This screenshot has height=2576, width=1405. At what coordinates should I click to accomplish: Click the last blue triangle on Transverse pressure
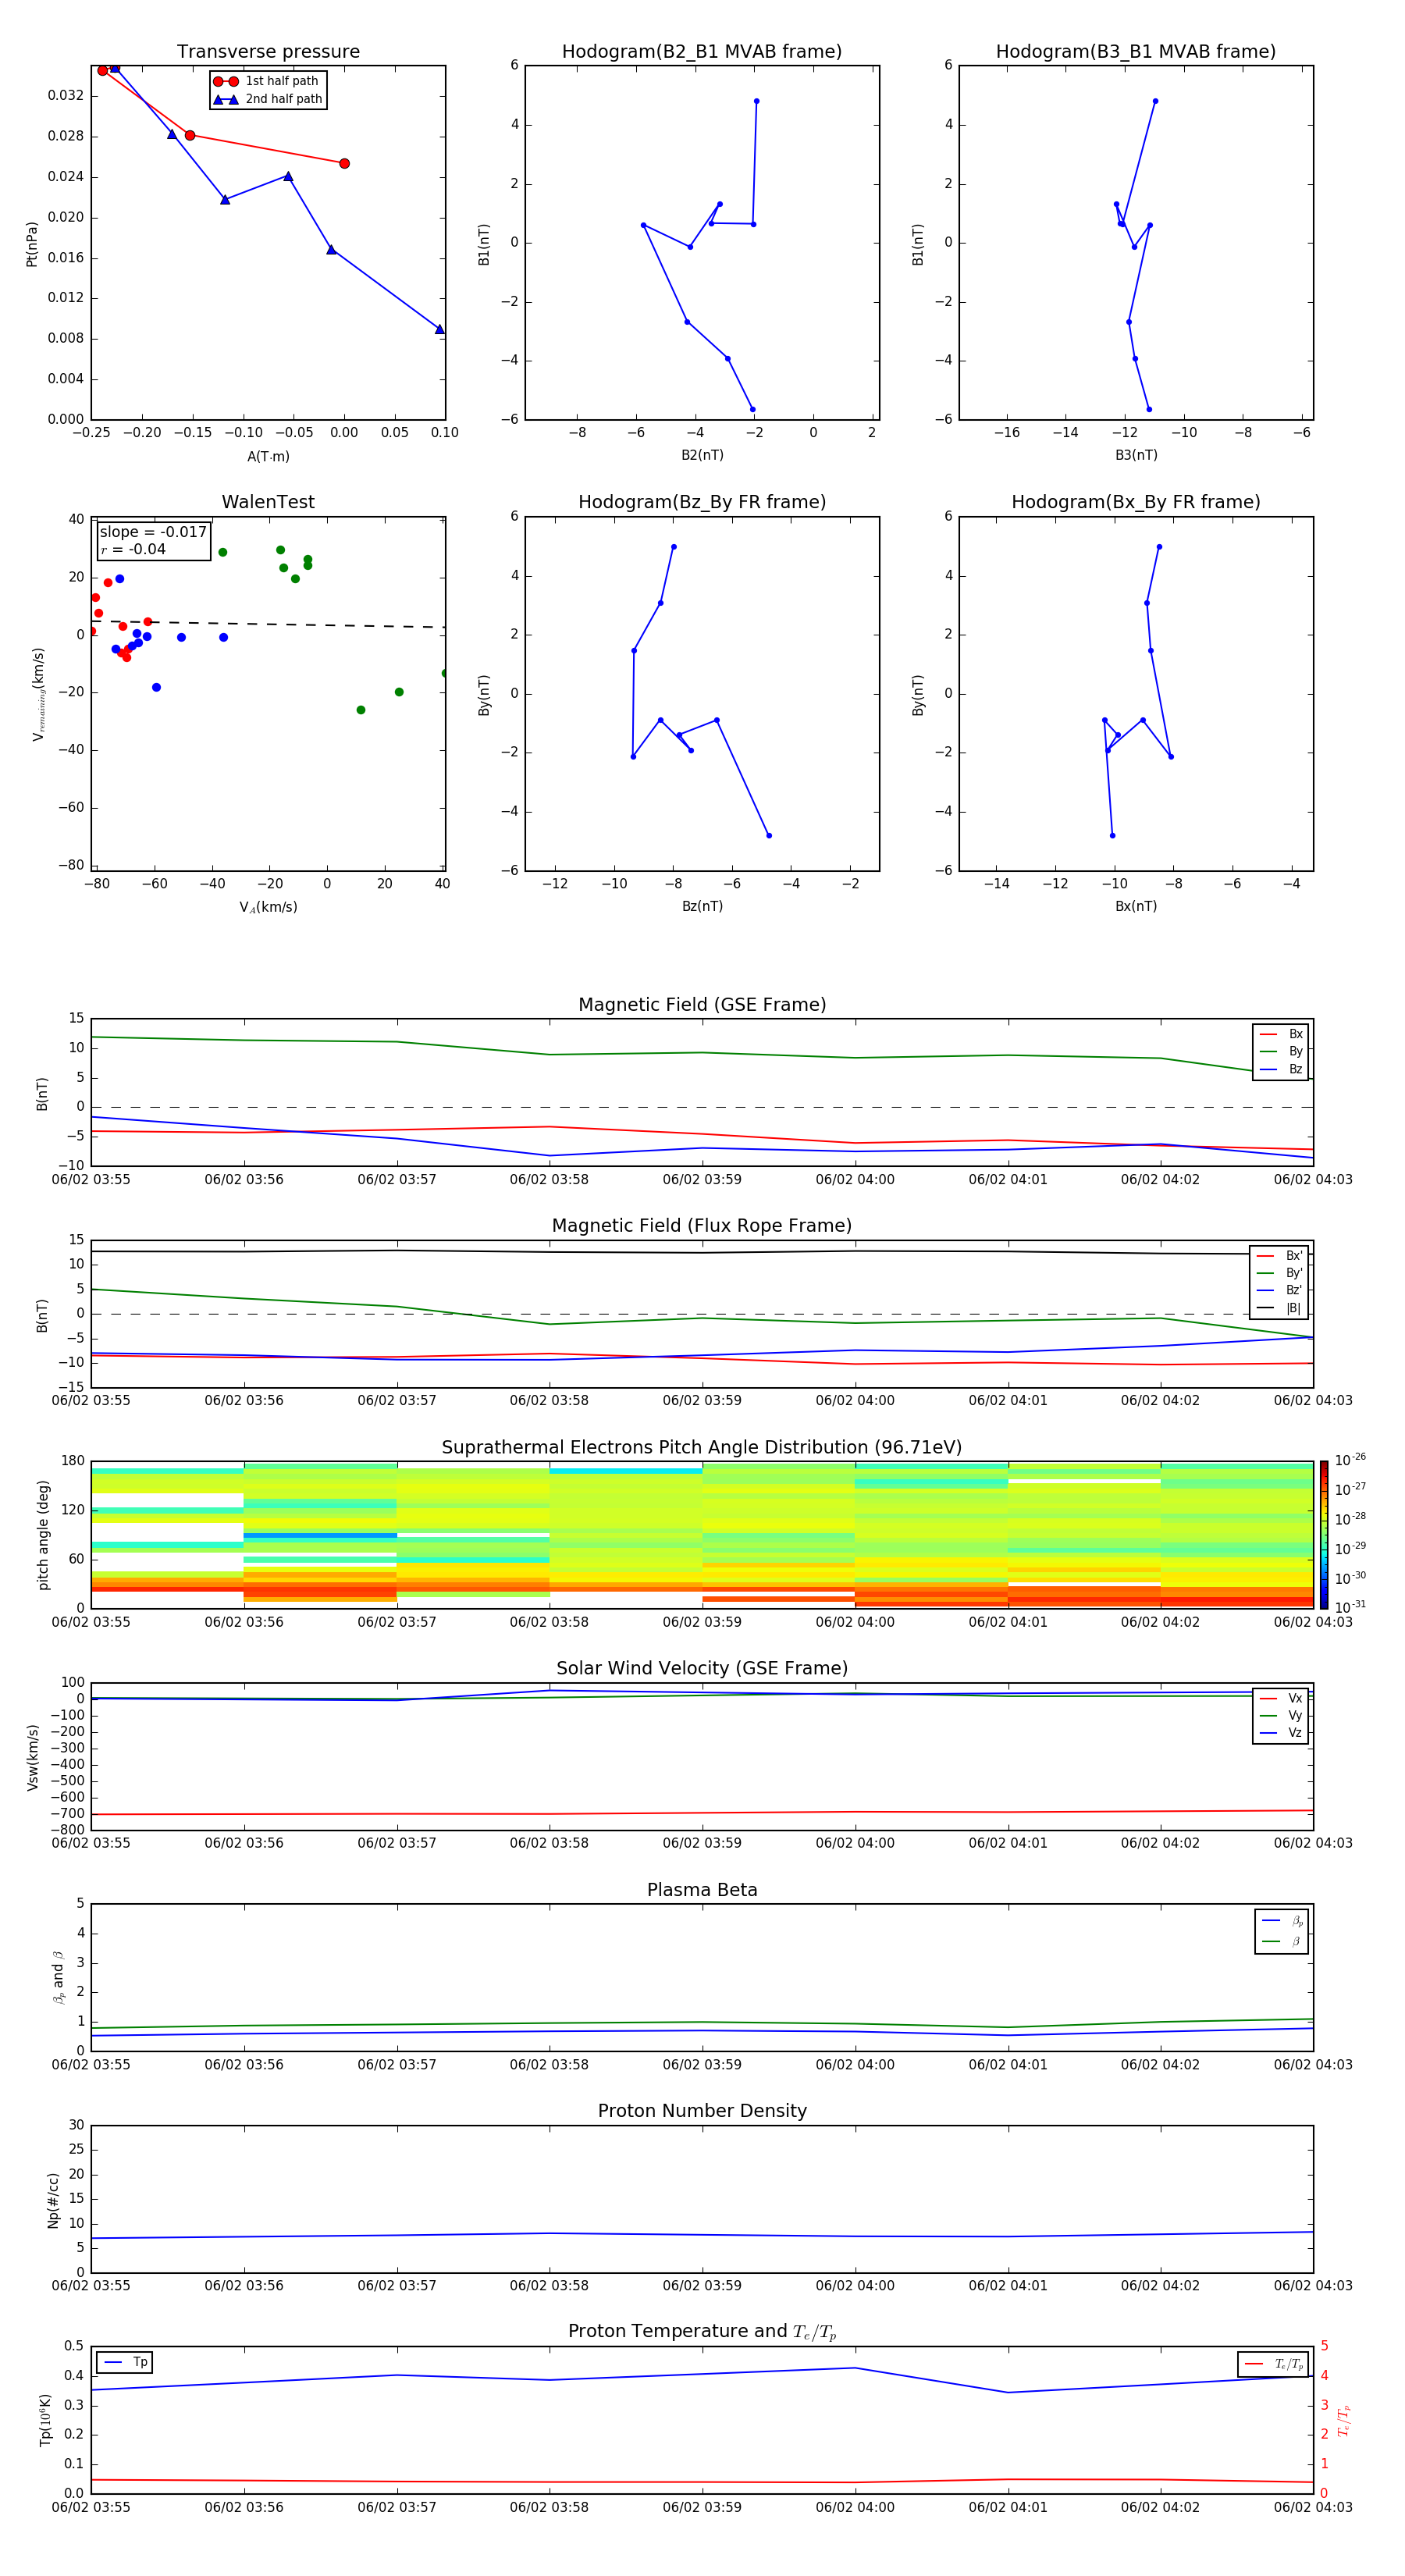pyautogui.click(x=439, y=329)
